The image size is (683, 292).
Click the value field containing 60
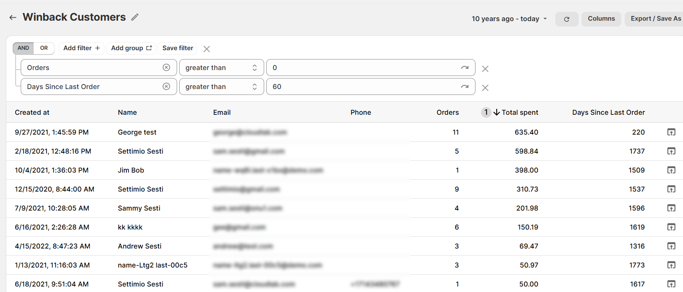pos(363,87)
